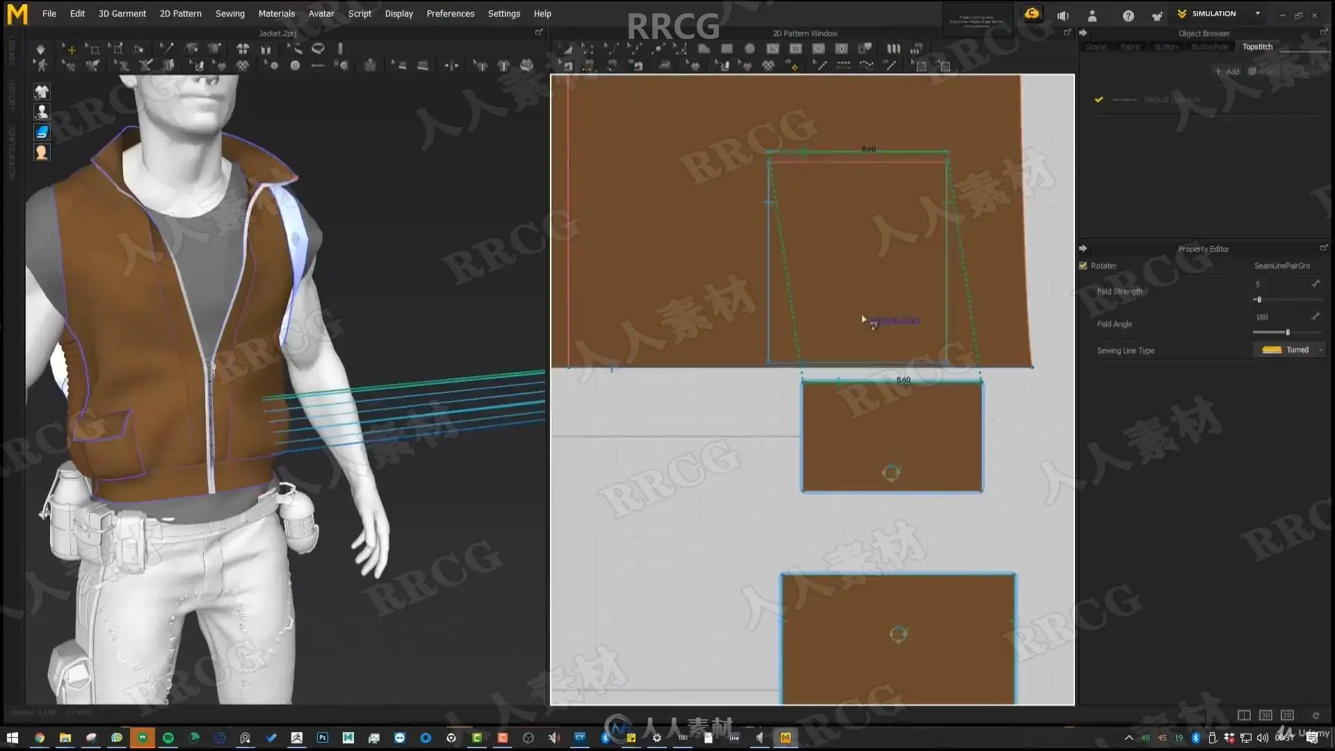Screen dimensions: 1335x751
Task: Select the Ellipse pattern tool in 2D toolbar
Action: tap(750, 49)
